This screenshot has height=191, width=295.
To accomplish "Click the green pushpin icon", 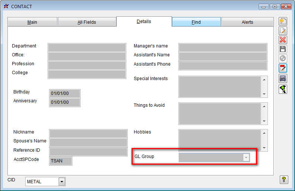I will pos(283,89).
